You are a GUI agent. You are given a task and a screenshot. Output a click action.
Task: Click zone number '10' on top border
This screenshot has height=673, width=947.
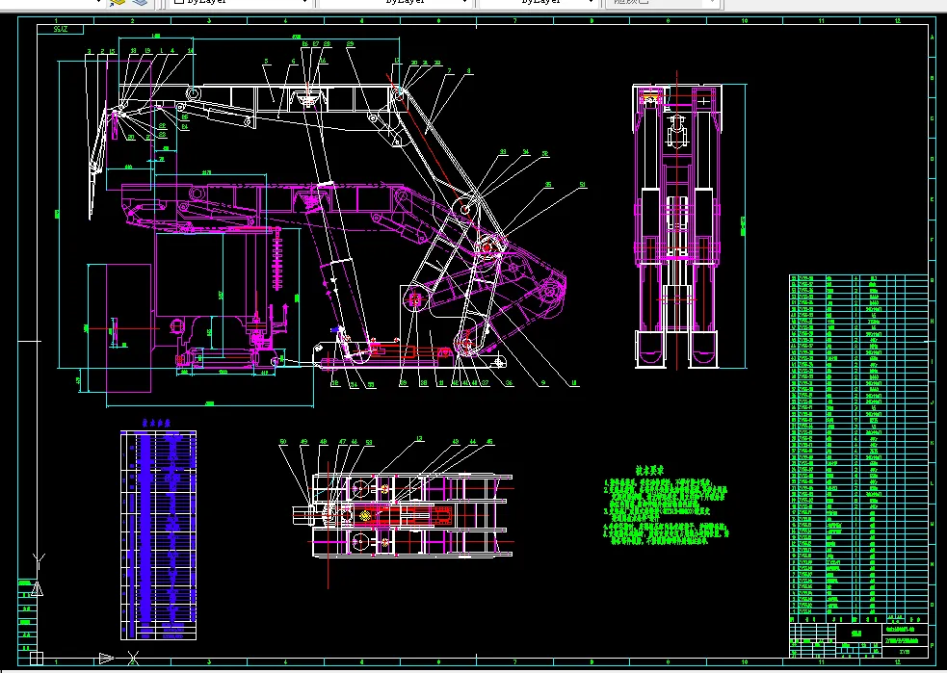[744, 21]
